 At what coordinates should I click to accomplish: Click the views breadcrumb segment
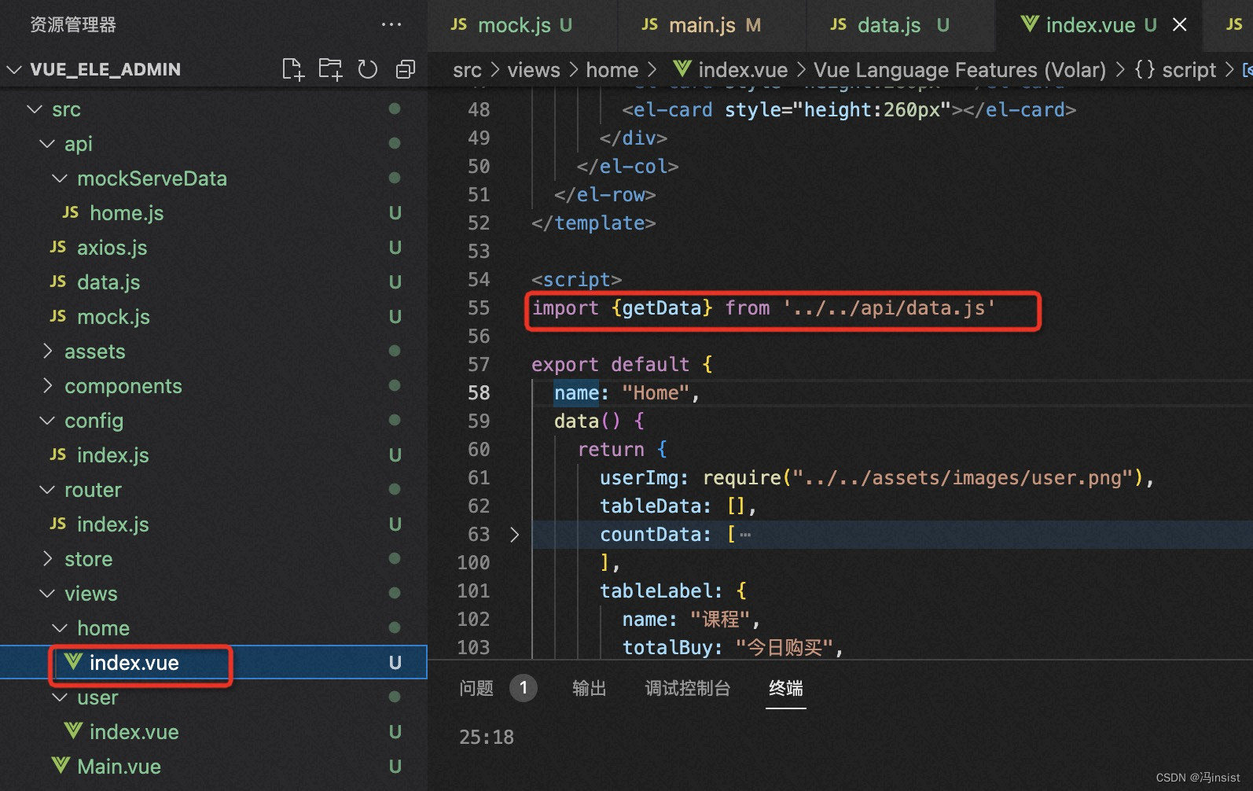[534, 70]
